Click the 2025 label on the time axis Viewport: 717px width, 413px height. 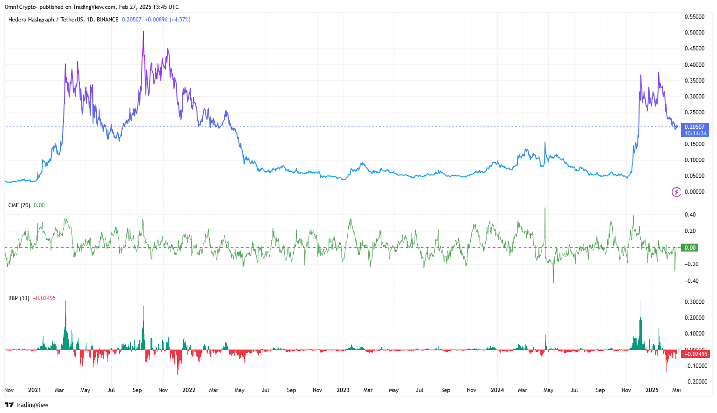click(x=652, y=390)
